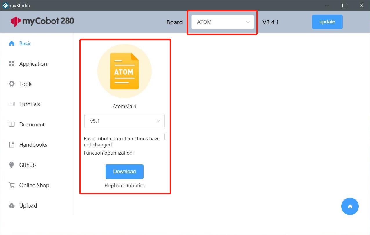Click the Tutorials video camera icon
The width and height of the screenshot is (370, 235).
coord(12,104)
